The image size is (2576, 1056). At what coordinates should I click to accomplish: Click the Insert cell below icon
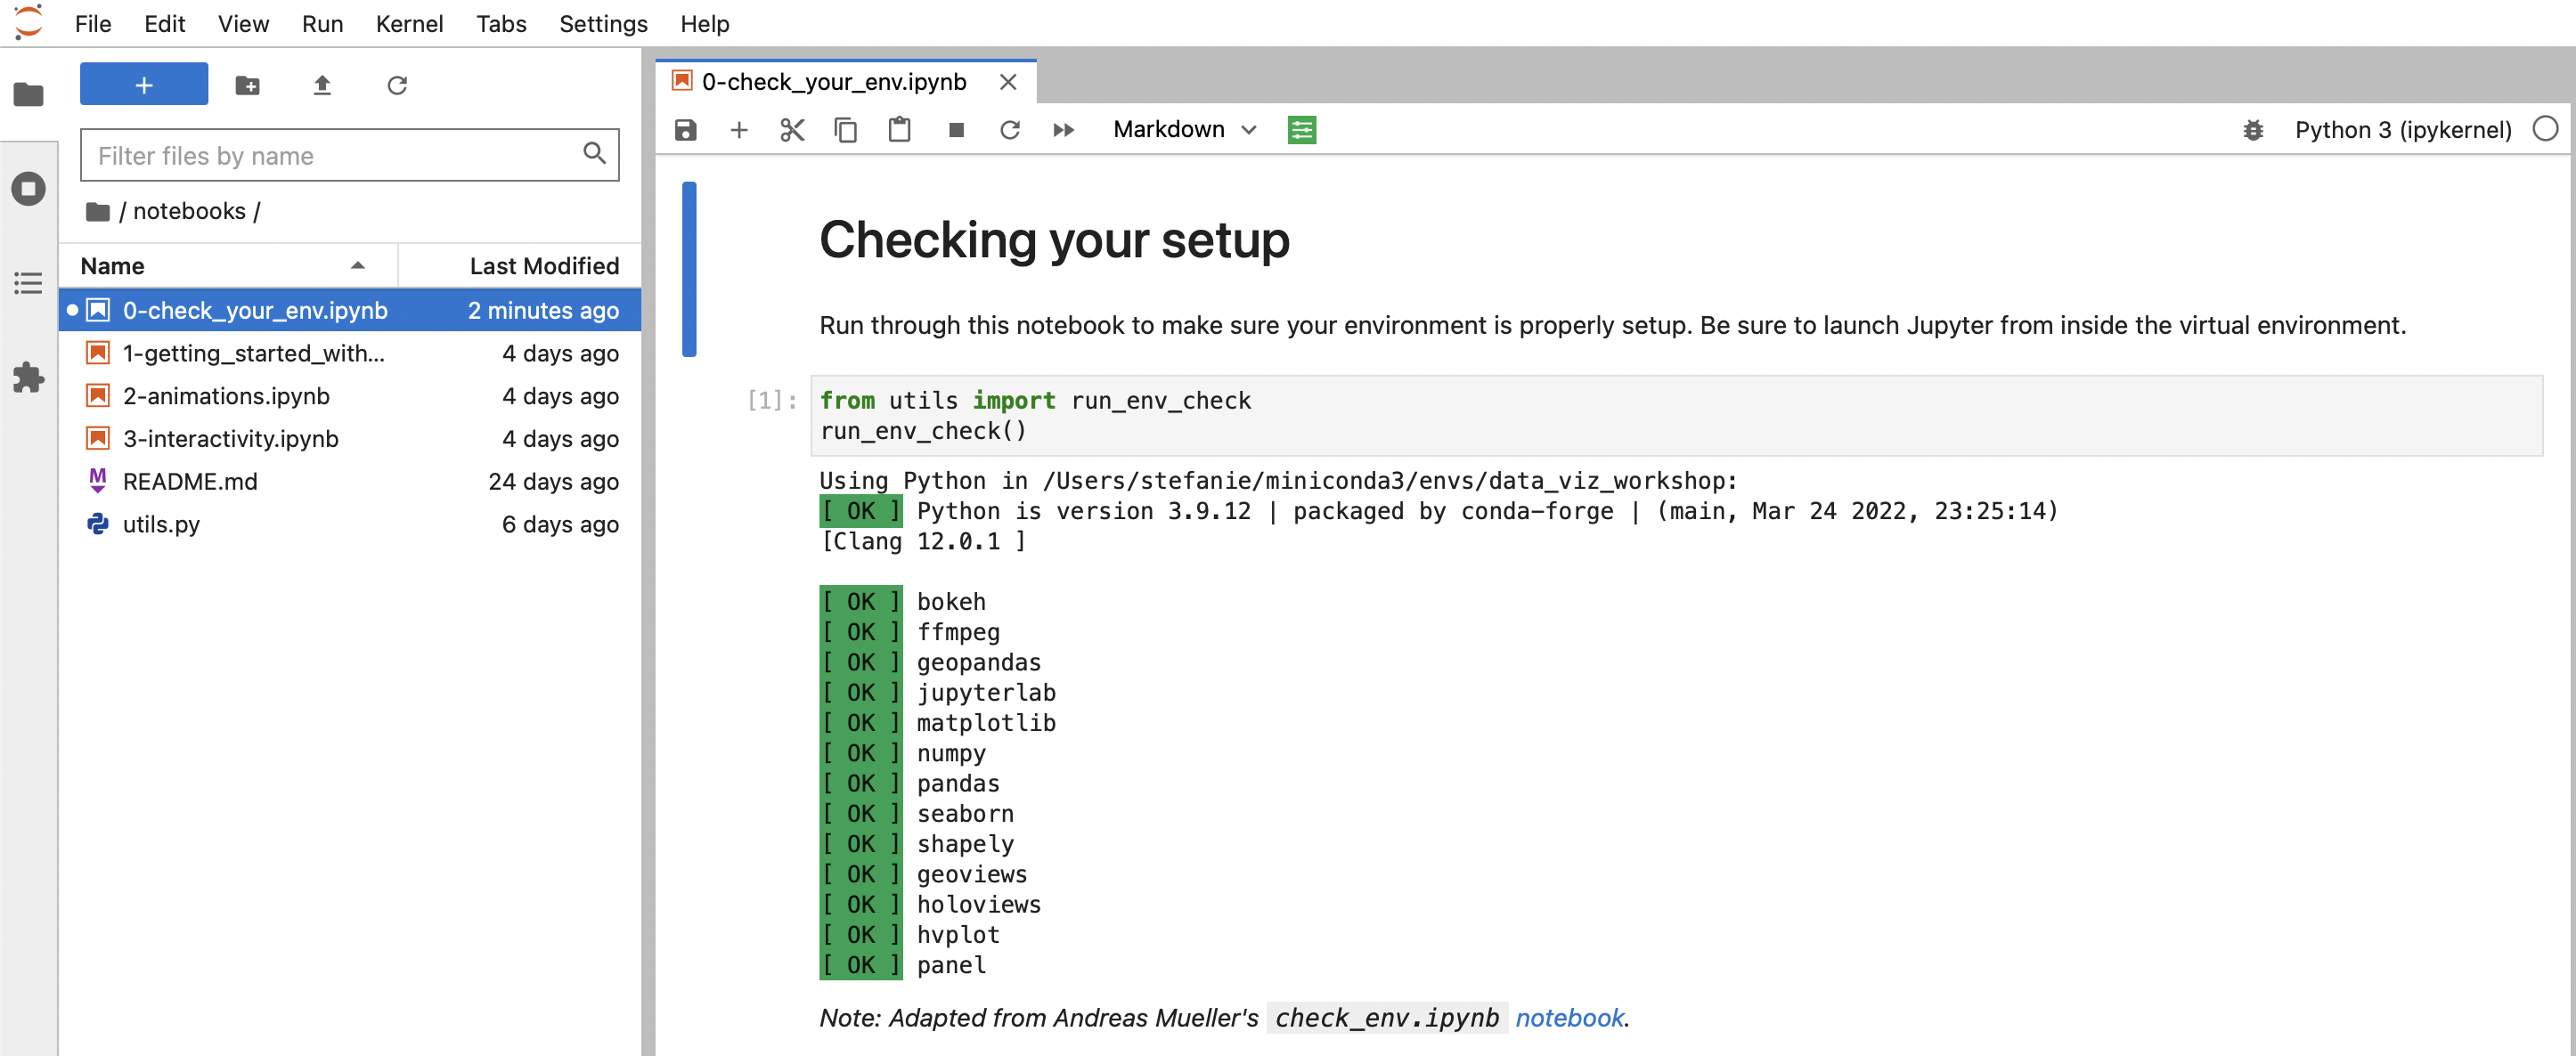pyautogui.click(x=739, y=128)
